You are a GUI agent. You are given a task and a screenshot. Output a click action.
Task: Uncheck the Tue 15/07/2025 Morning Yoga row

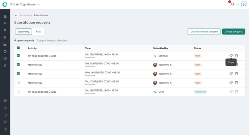pyautogui.click(x=18, y=64)
